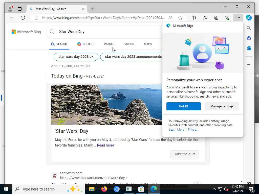Switch to the IMAGES tab

click(109, 44)
